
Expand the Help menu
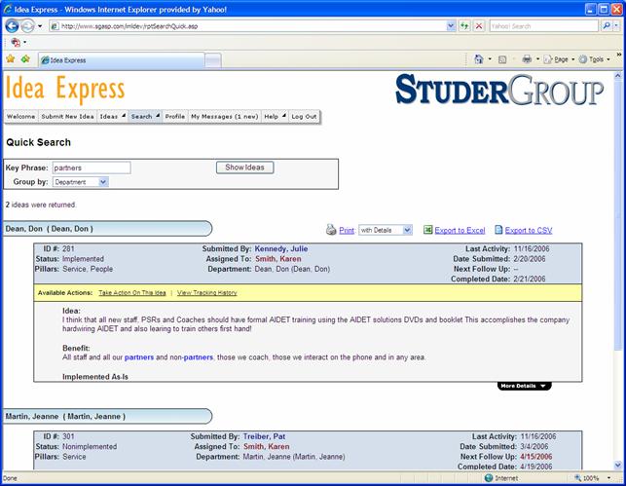click(x=276, y=116)
